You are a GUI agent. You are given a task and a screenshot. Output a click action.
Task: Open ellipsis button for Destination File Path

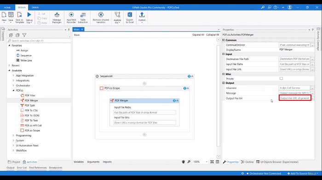(x=312, y=59)
